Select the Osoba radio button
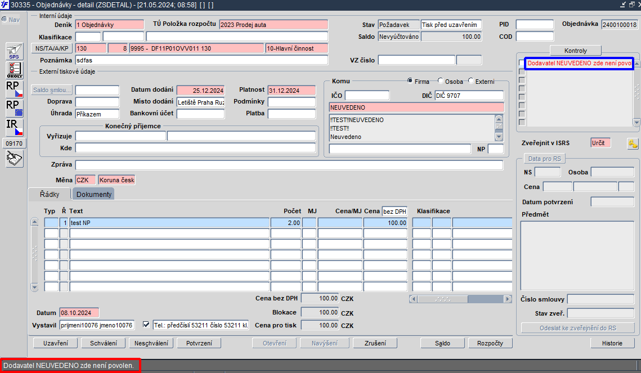 point(440,81)
